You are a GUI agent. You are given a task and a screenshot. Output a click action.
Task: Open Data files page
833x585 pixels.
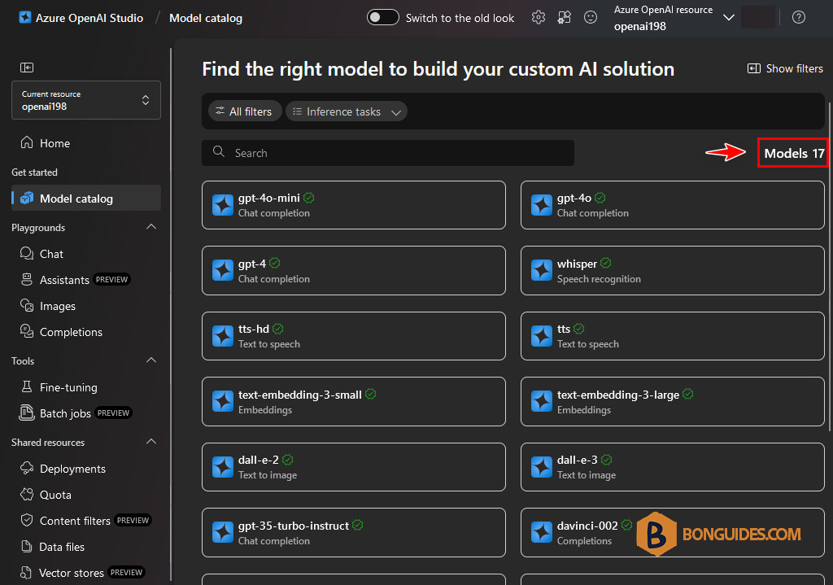tap(86, 547)
